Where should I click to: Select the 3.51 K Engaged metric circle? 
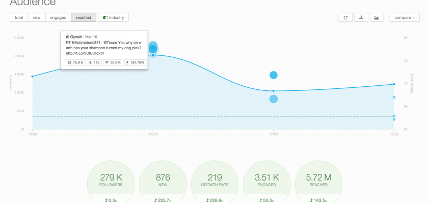click(x=266, y=181)
